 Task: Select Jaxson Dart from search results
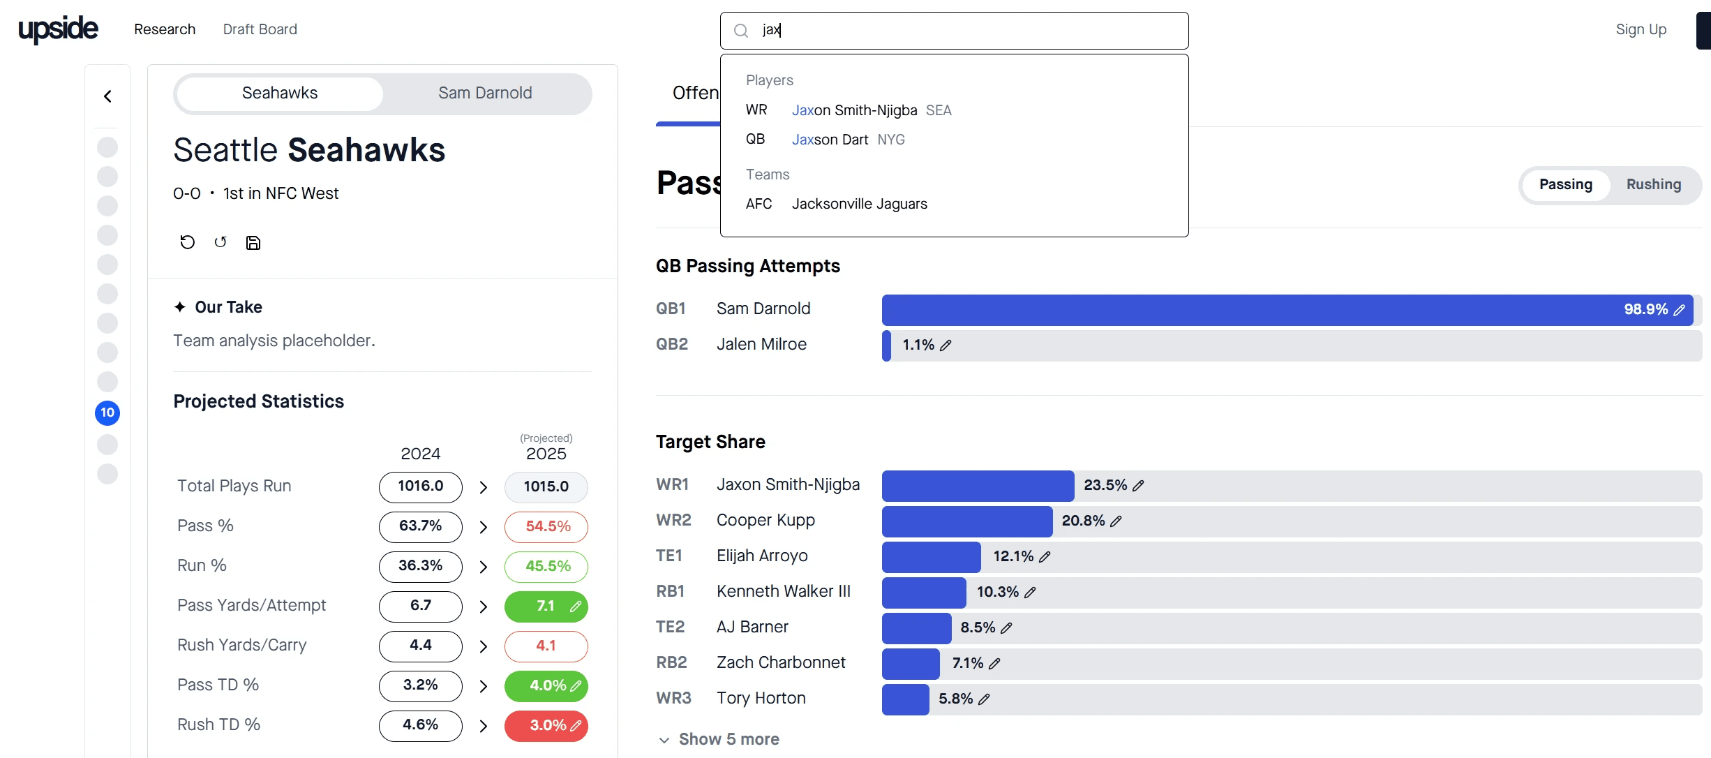[830, 140]
